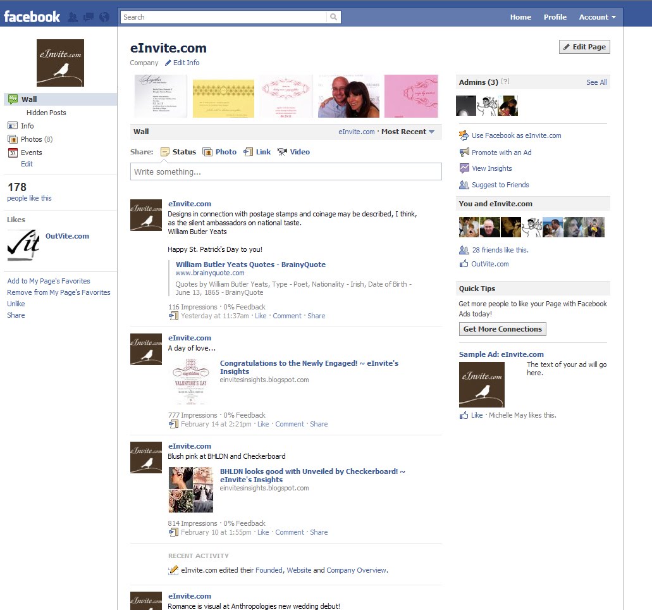Open William Butler Yeats Quotes - BrainyQuote link
Viewport: 652px width, 610px height.
[250, 265]
